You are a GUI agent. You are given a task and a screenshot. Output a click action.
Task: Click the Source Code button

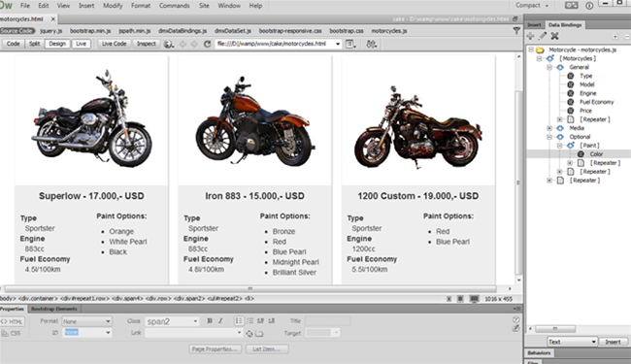click(x=17, y=30)
